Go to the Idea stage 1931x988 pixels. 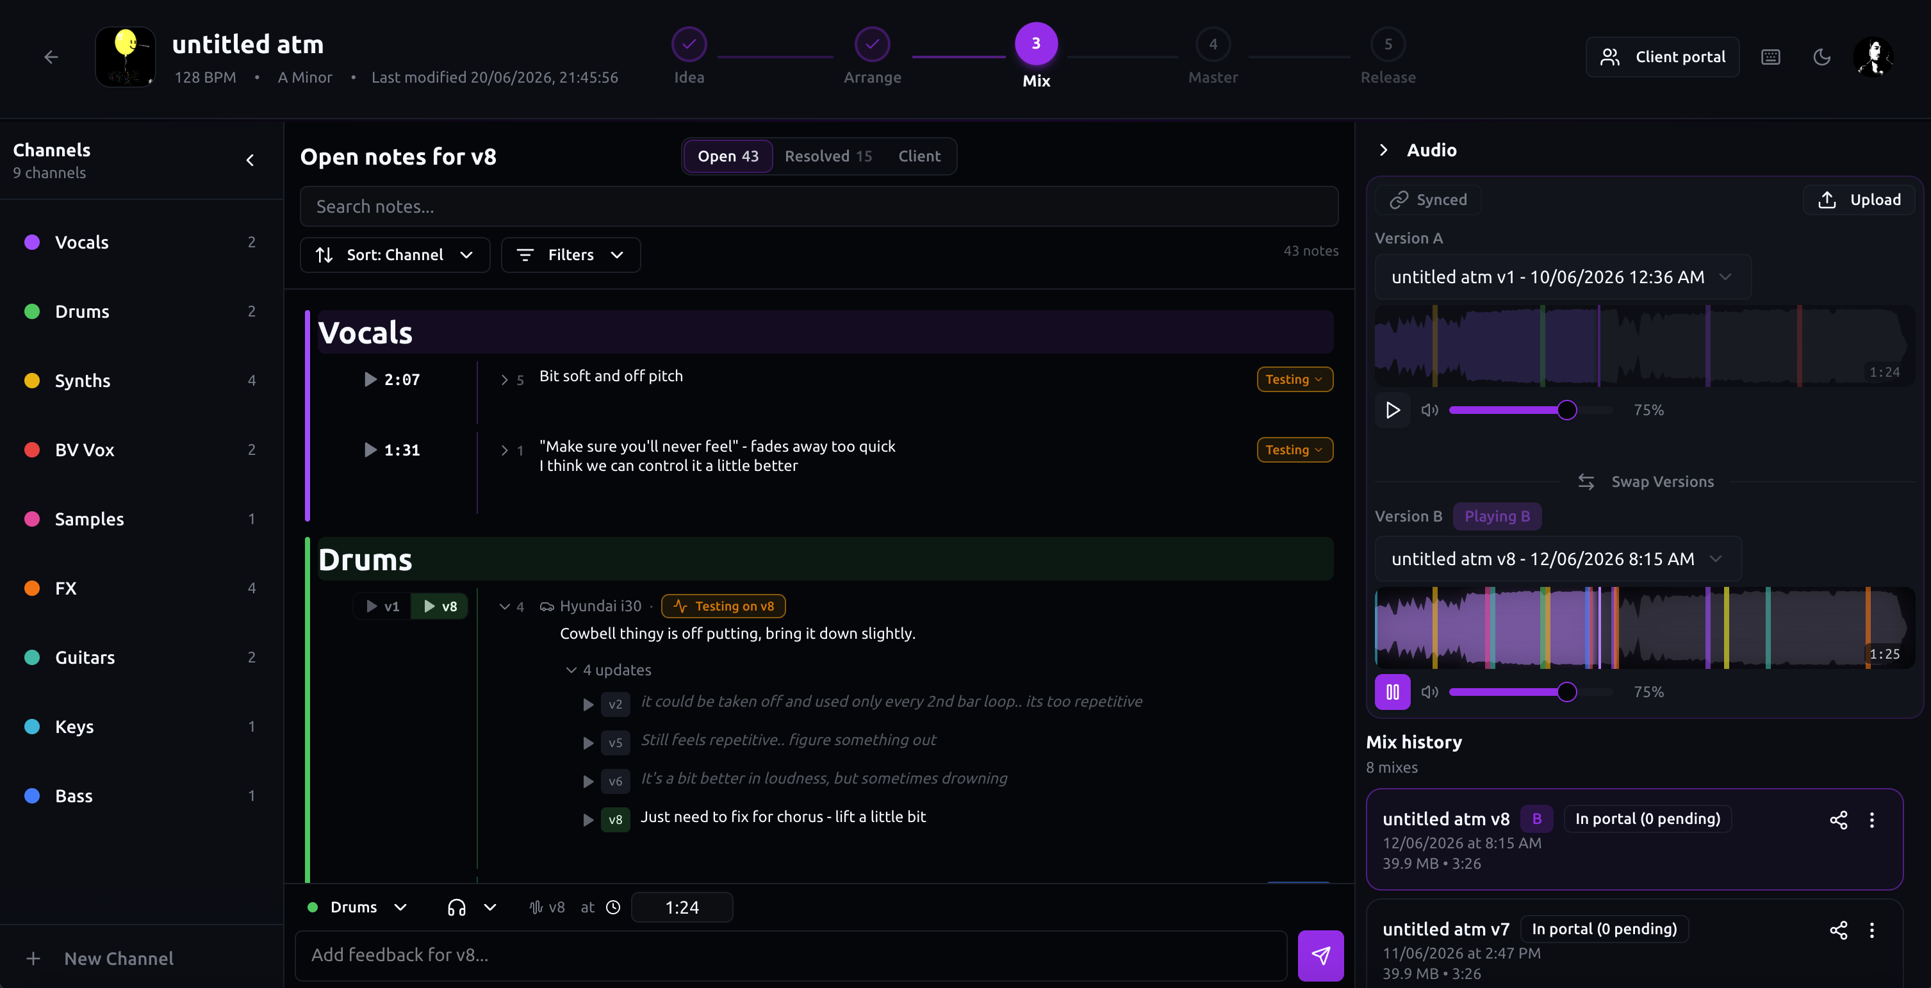[x=689, y=56]
